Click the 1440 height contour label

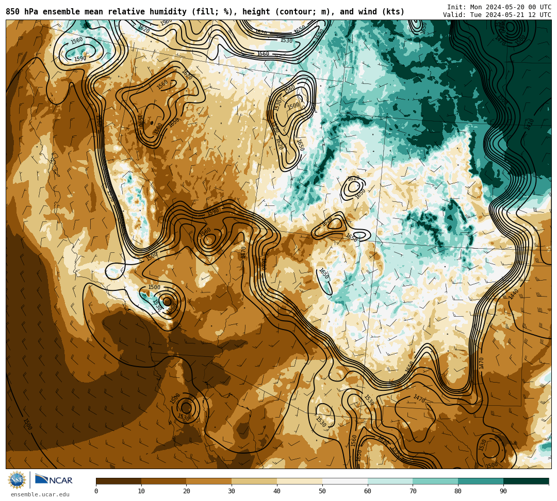(514, 294)
